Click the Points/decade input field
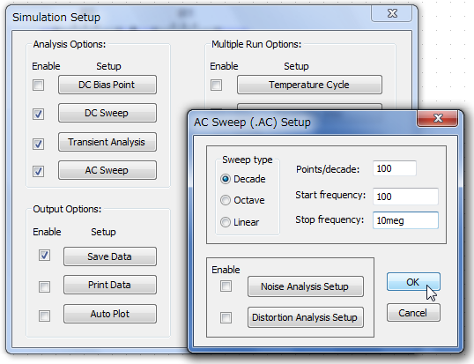The width and height of the screenshot is (474, 364). 395,168
